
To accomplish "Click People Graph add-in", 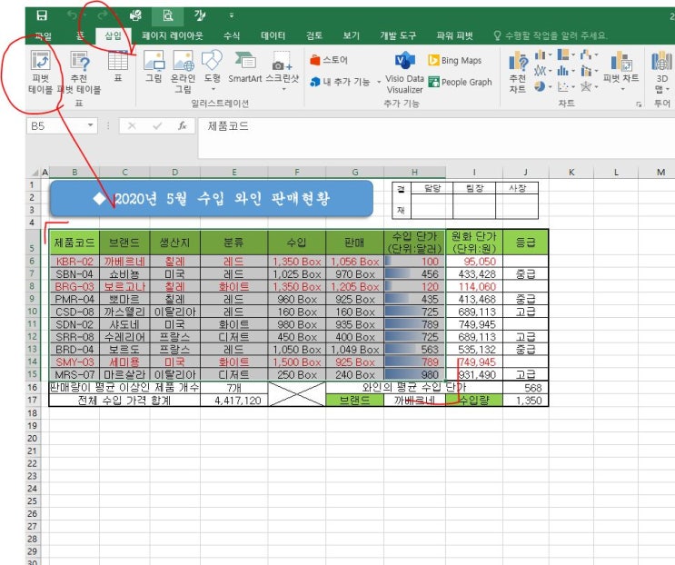I will pos(461,82).
